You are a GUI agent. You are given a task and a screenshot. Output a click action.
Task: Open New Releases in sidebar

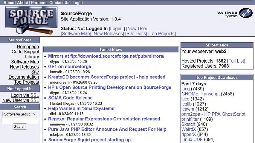25,67
